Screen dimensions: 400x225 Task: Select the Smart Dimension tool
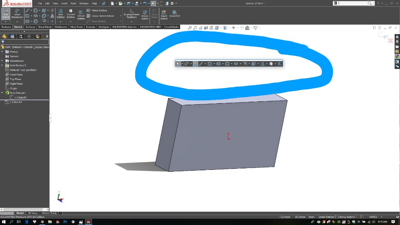(x=17, y=13)
